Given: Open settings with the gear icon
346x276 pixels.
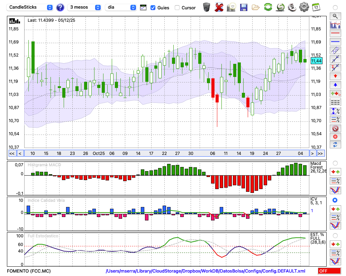Looking at the screenshot, I should 304,7.
